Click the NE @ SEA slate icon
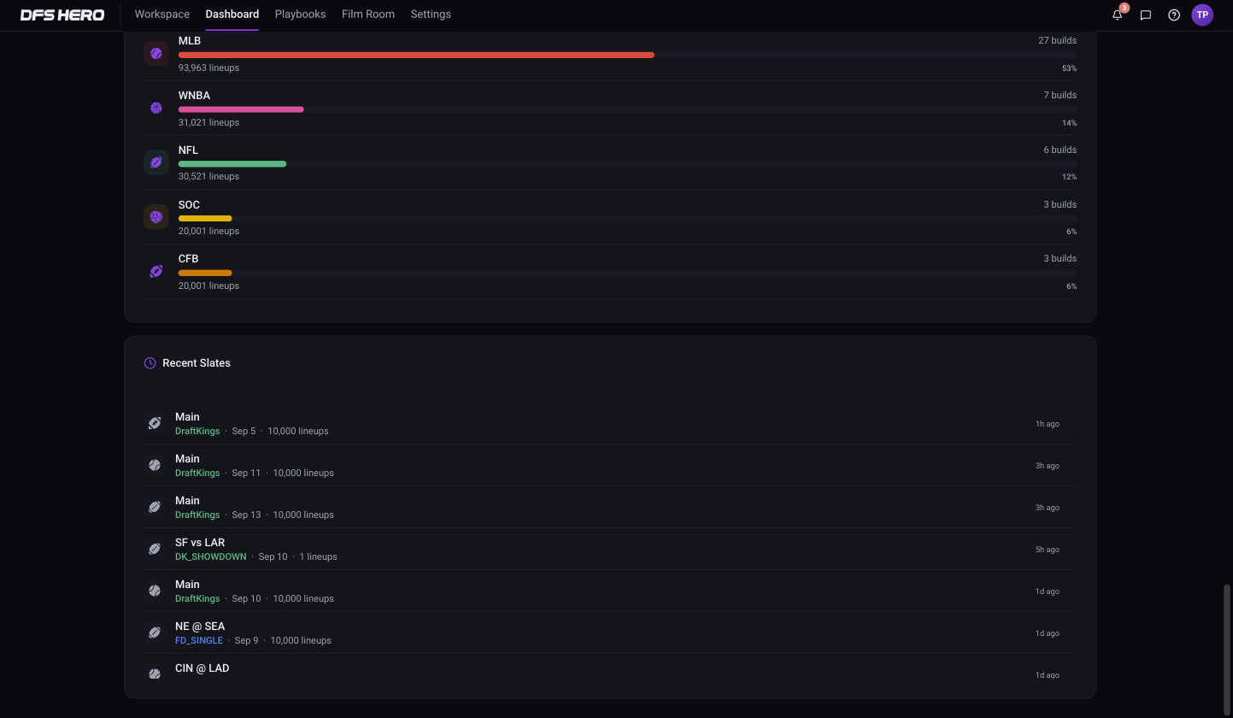1233x718 pixels. [x=155, y=633]
